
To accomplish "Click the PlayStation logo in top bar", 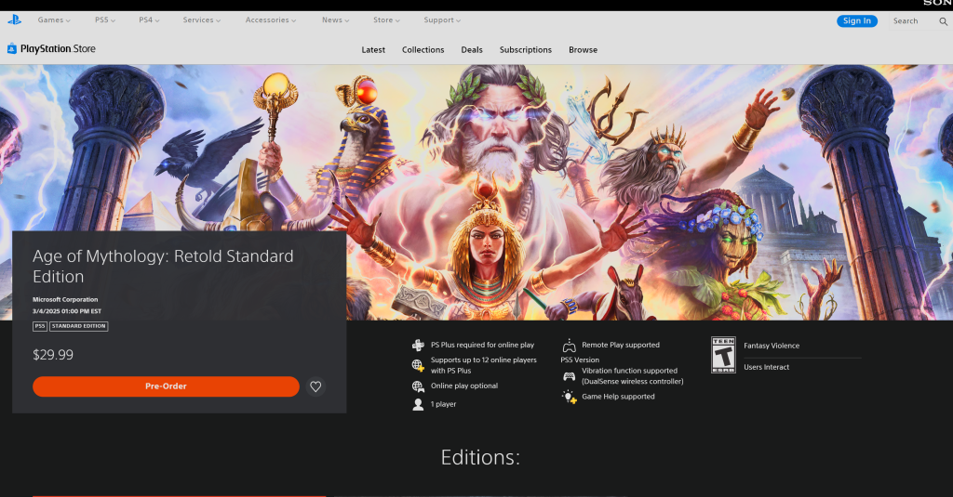I will pyautogui.click(x=14, y=20).
